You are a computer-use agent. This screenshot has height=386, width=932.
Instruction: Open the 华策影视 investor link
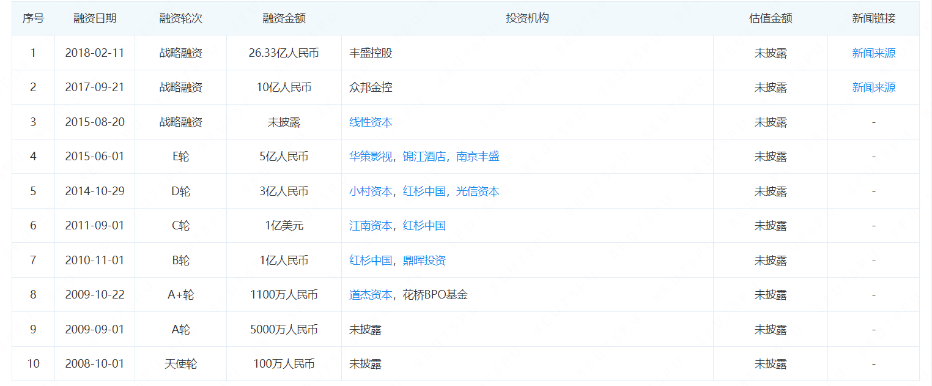pyautogui.click(x=371, y=157)
